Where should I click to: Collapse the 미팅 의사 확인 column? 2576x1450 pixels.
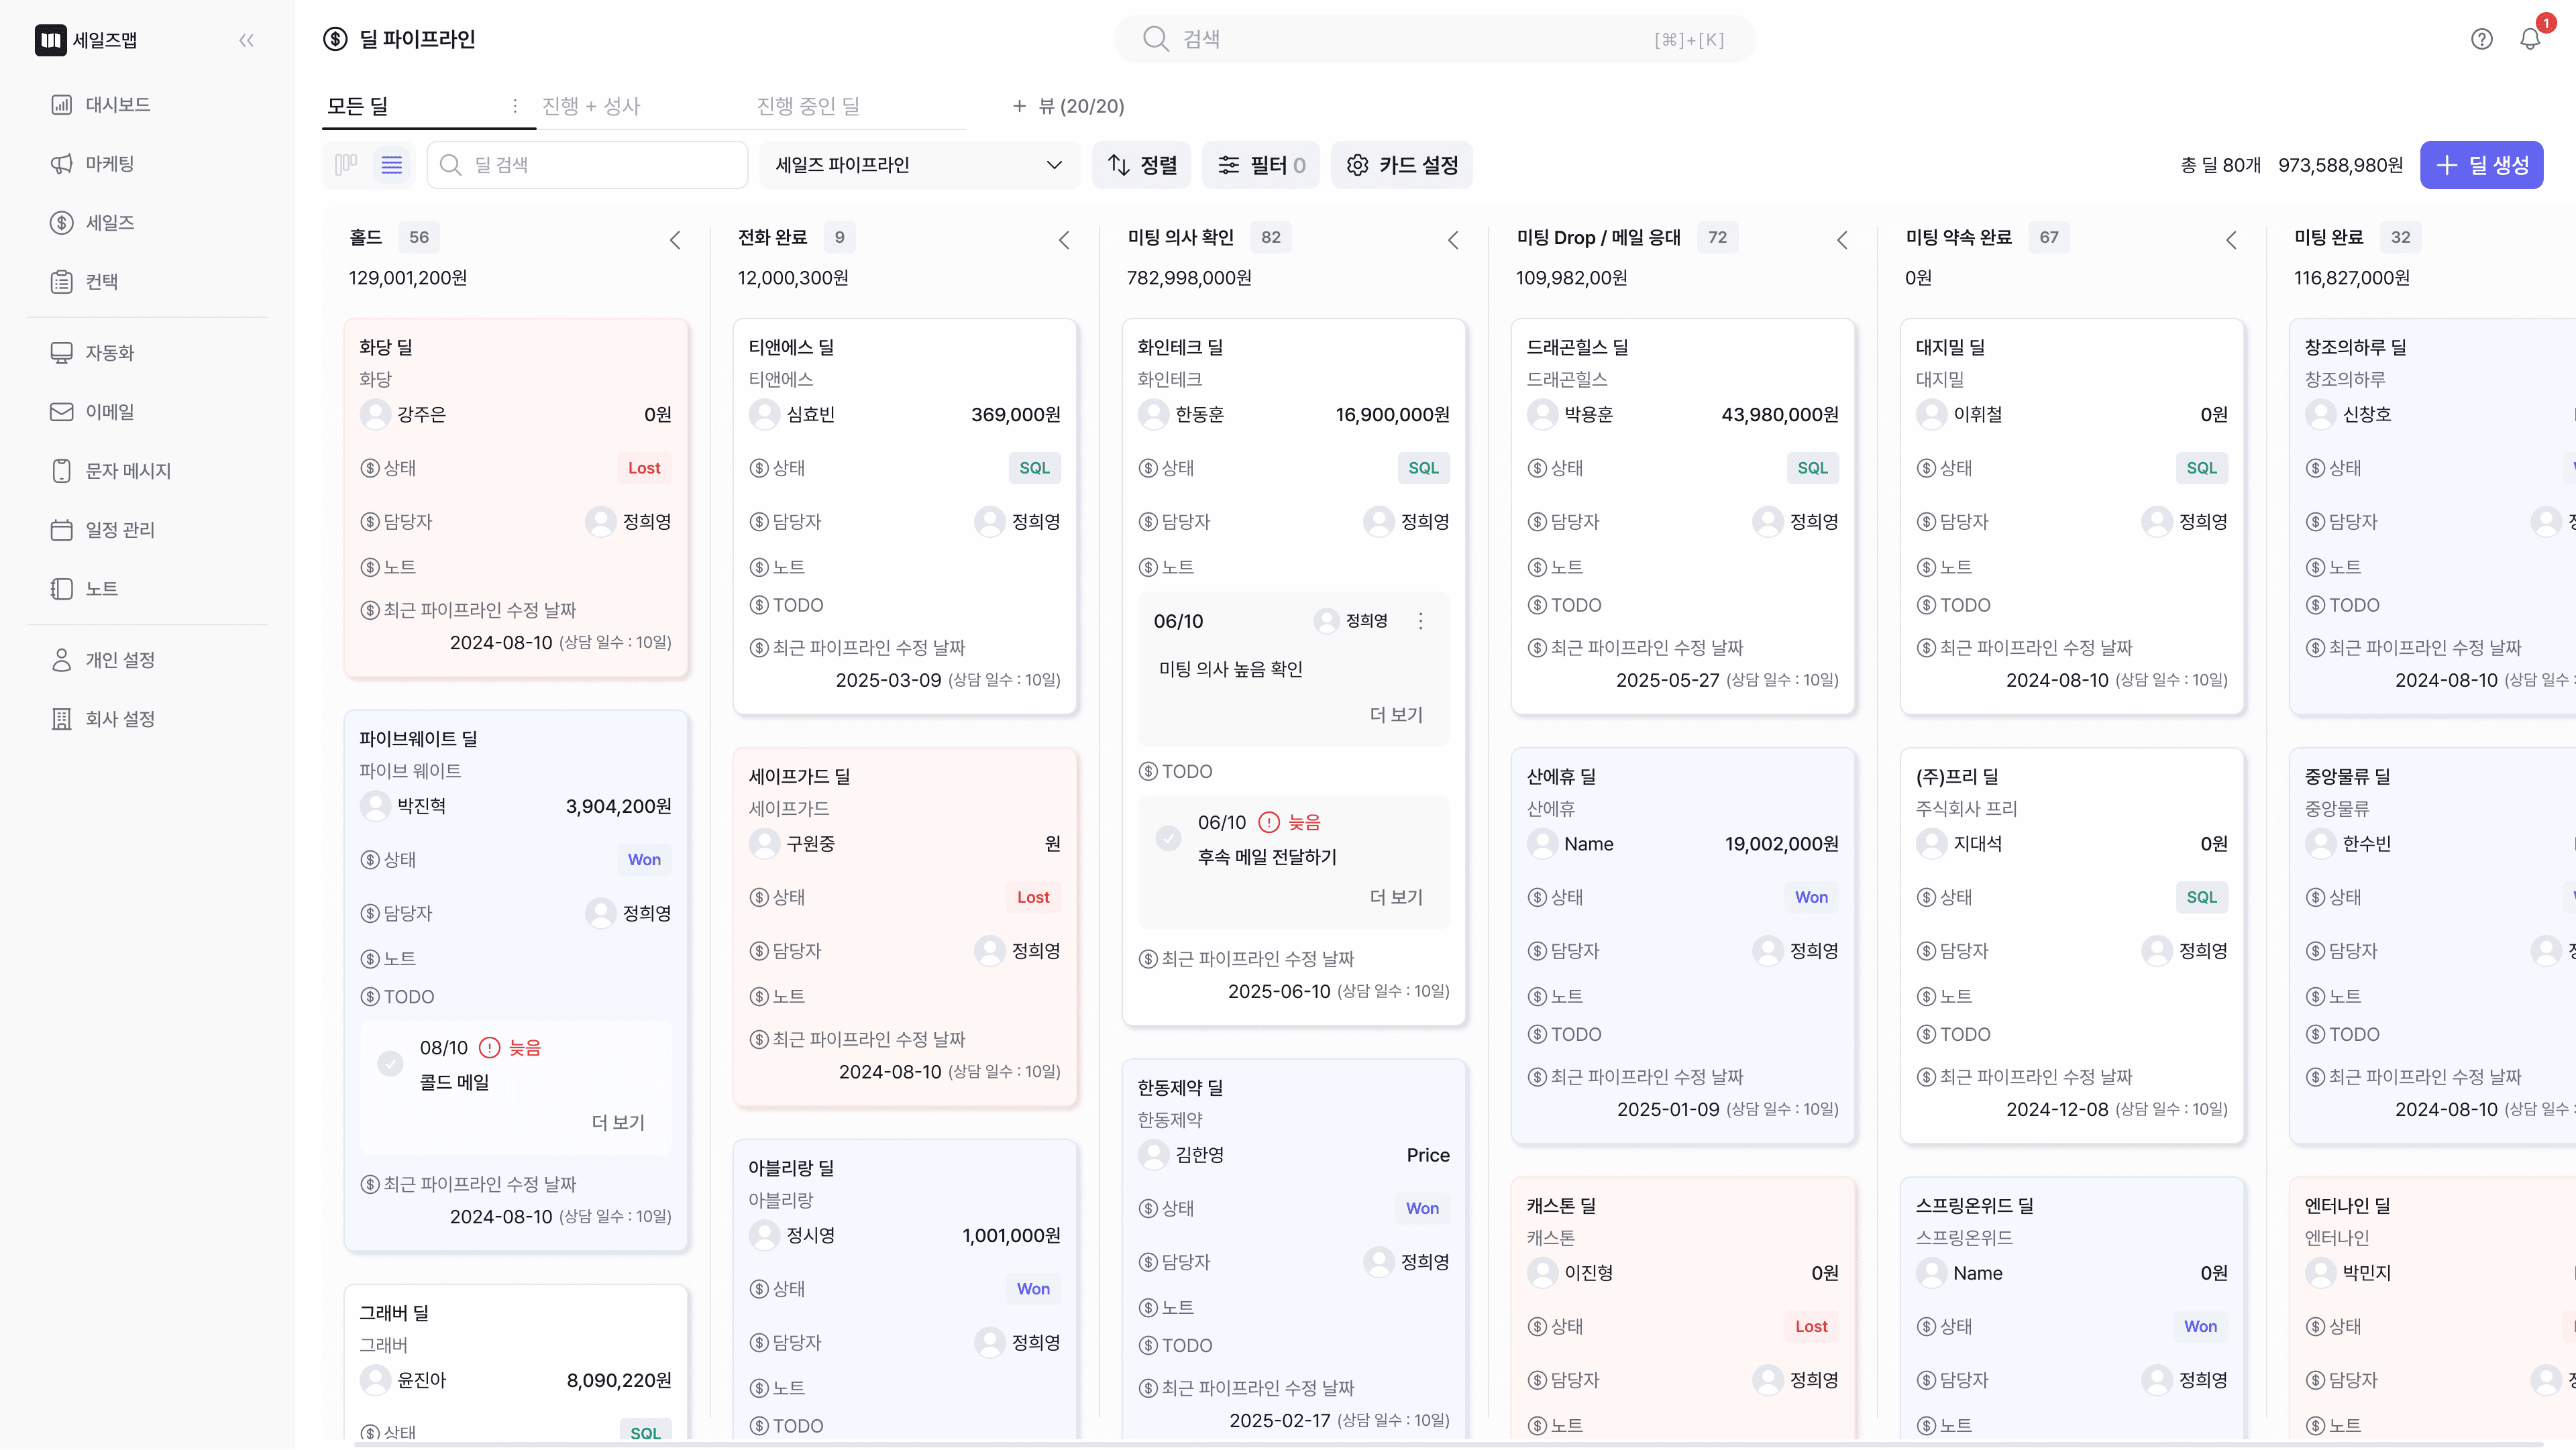click(1453, 240)
